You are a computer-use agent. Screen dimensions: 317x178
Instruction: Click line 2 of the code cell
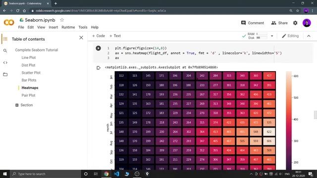coord(198,53)
